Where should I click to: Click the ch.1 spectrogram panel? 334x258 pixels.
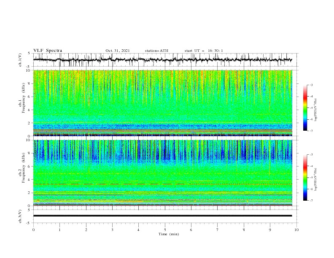pos(162,103)
